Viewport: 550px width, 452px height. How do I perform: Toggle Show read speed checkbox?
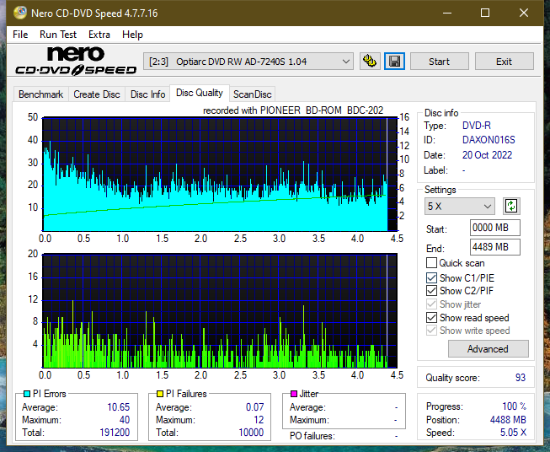pos(431,317)
